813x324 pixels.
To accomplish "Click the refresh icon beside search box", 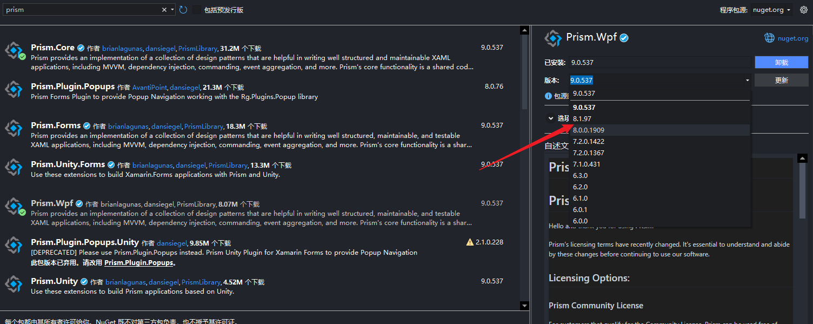I will [183, 10].
